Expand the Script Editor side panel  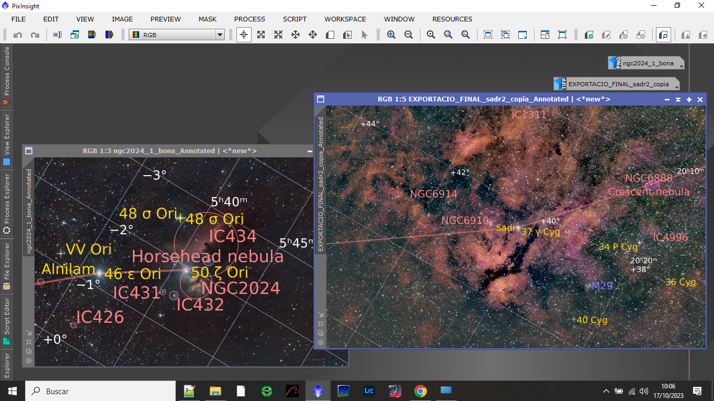click(x=6, y=321)
